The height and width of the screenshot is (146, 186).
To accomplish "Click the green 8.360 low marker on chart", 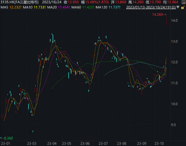I will (x=9, y=138).
